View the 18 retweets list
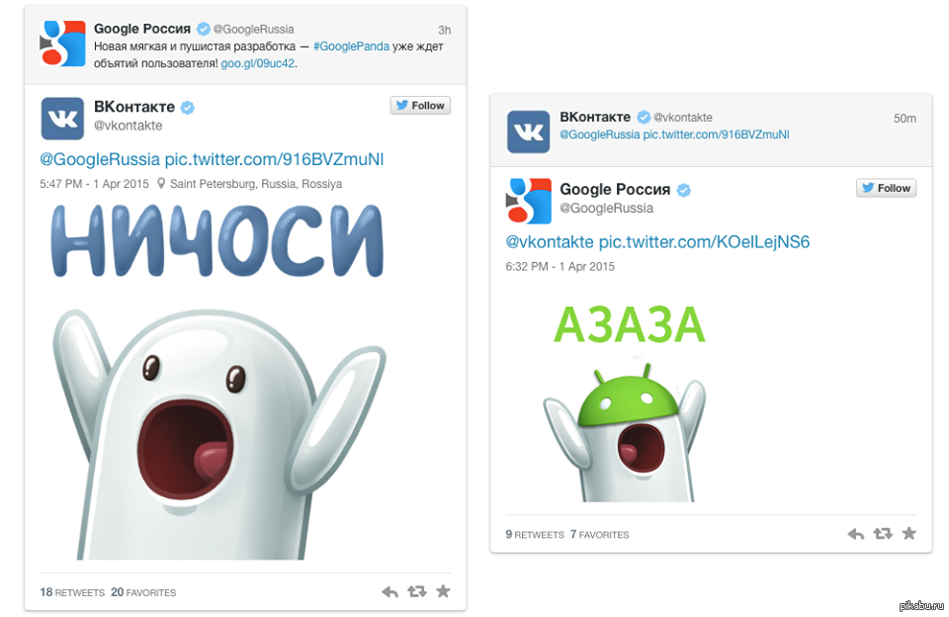Image resolution: width=949 pixels, height=617 pixels. [x=72, y=592]
